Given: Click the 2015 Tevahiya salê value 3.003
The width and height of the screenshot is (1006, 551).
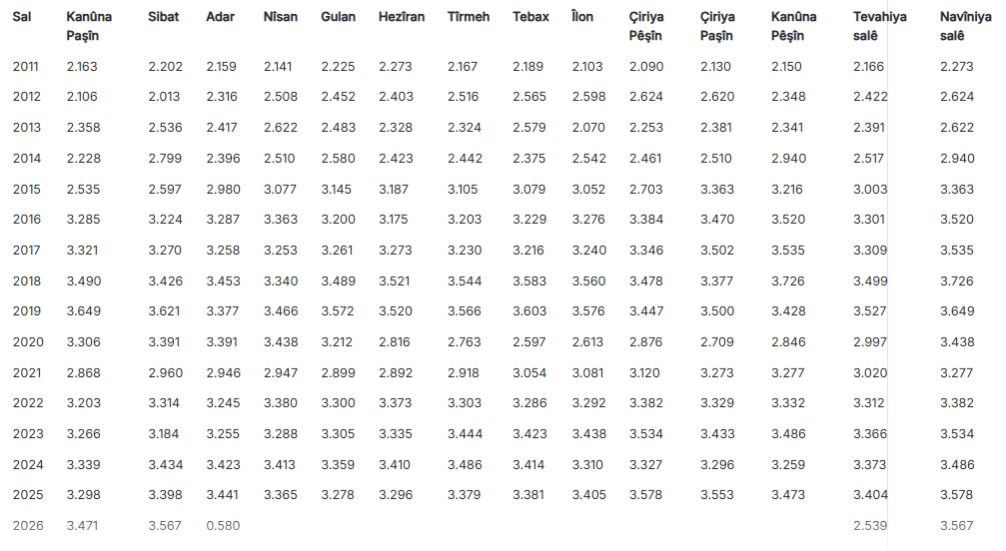Looking at the screenshot, I should (x=870, y=190).
